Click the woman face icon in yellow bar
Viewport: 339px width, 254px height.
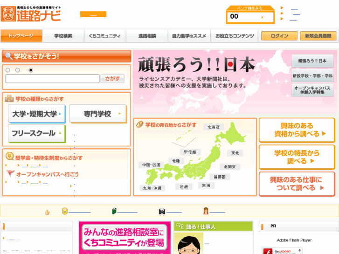click(206, 211)
